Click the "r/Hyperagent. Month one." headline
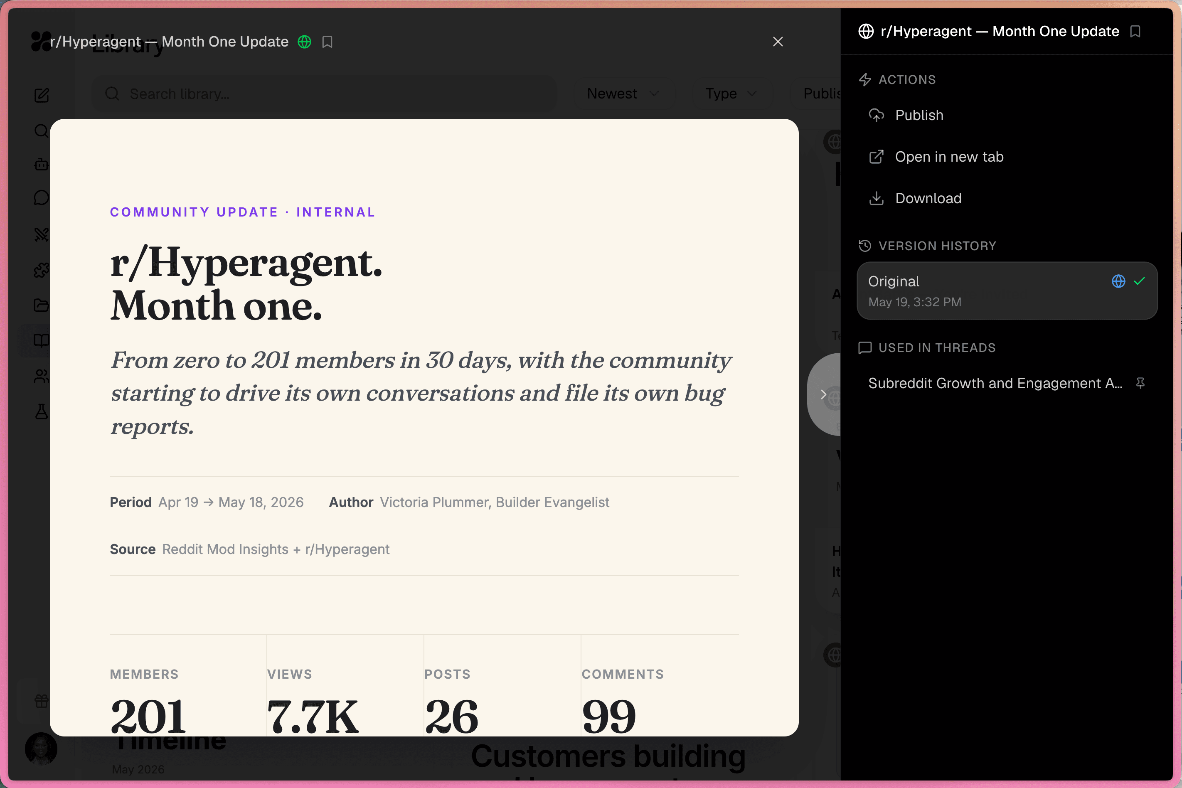The image size is (1182, 788). coord(246,284)
